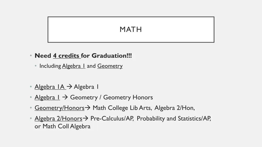Click 'Geometry Honors' text

[x=128, y=97]
